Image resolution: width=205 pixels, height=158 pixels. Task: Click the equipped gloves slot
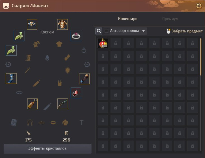pos(84,79)
